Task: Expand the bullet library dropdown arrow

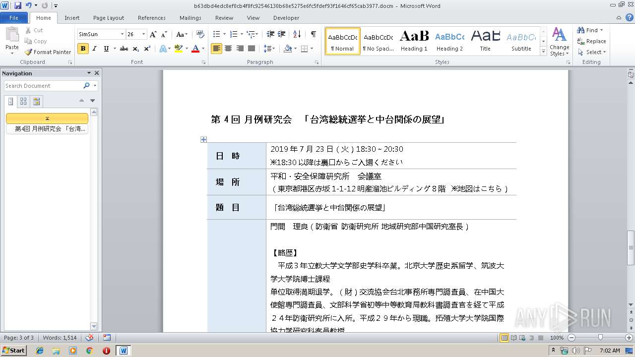Action: (x=224, y=34)
